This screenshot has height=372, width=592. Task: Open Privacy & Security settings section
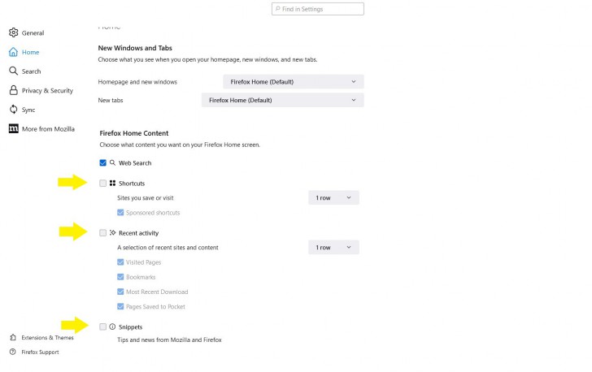pos(47,90)
